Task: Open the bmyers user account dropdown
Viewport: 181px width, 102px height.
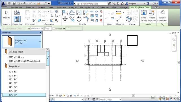Action: 145,4
